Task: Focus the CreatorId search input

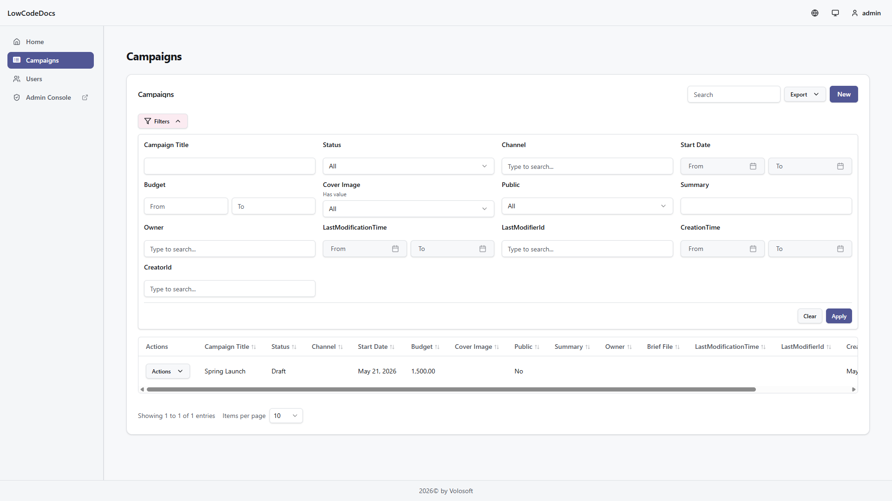Action: [230, 289]
